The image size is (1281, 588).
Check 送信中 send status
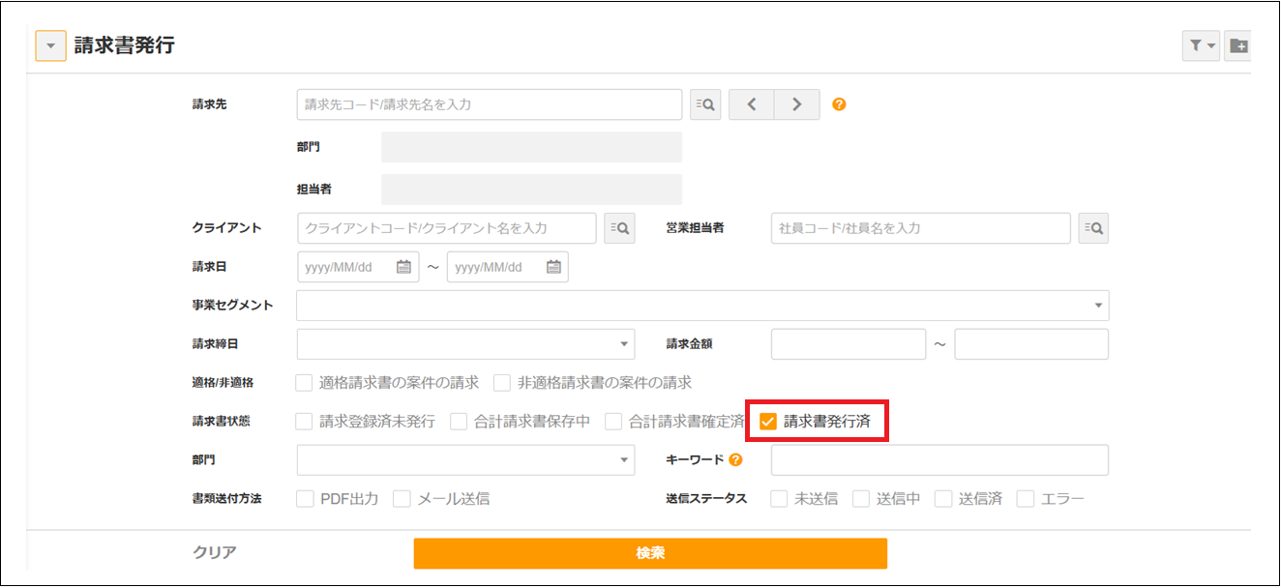(861, 499)
